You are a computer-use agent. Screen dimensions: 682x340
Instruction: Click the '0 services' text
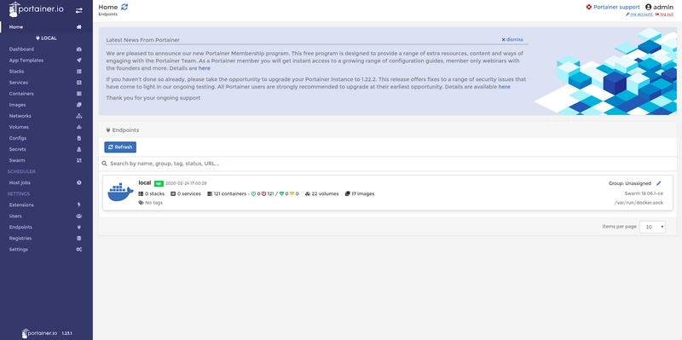(188, 194)
